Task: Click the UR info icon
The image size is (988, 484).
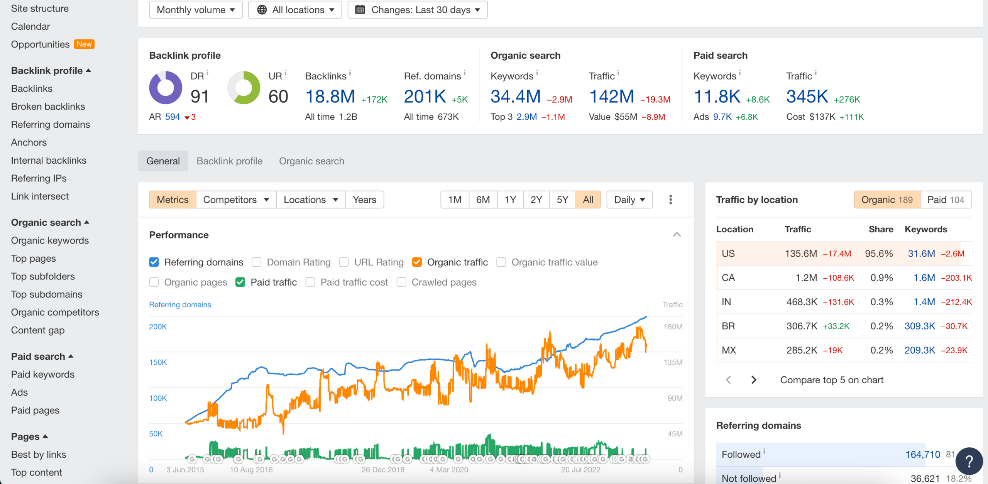Action: (x=285, y=73)
